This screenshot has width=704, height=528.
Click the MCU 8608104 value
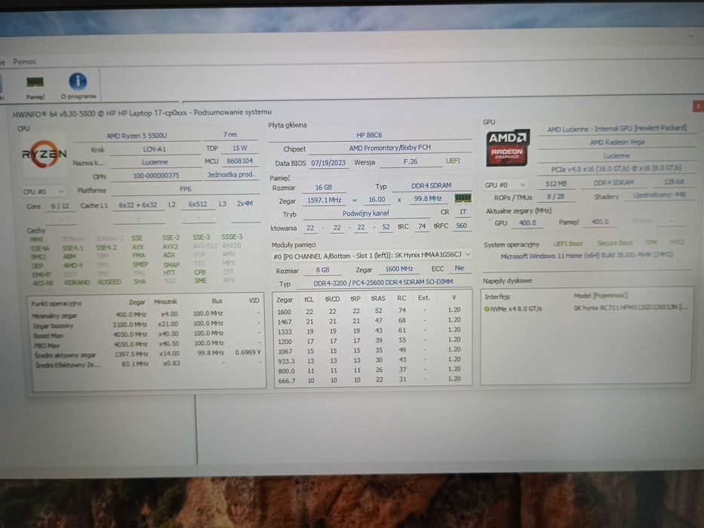[240, 161]
